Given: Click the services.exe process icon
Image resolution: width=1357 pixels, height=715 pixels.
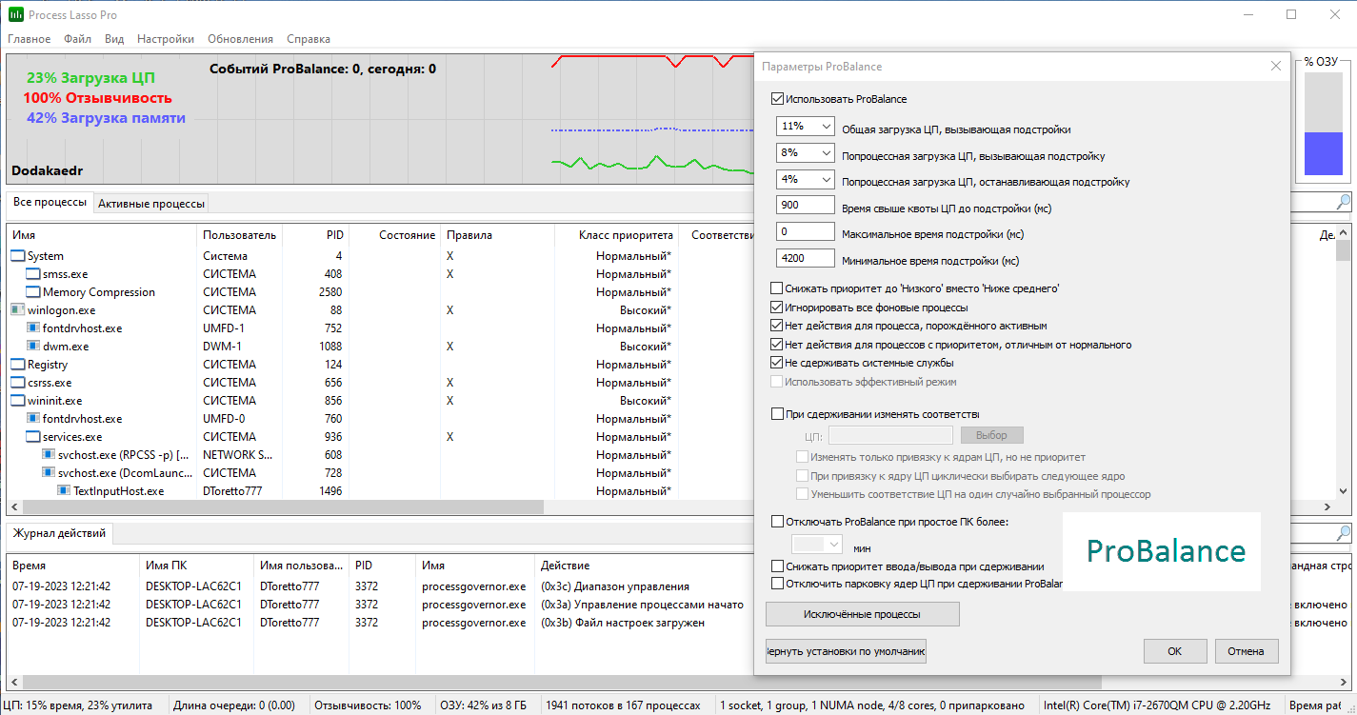Looking at the screenshot, I should click(33, 437).
